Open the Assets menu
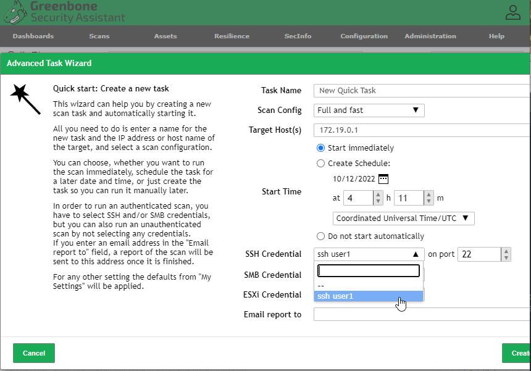 click(x=165, y=36)
